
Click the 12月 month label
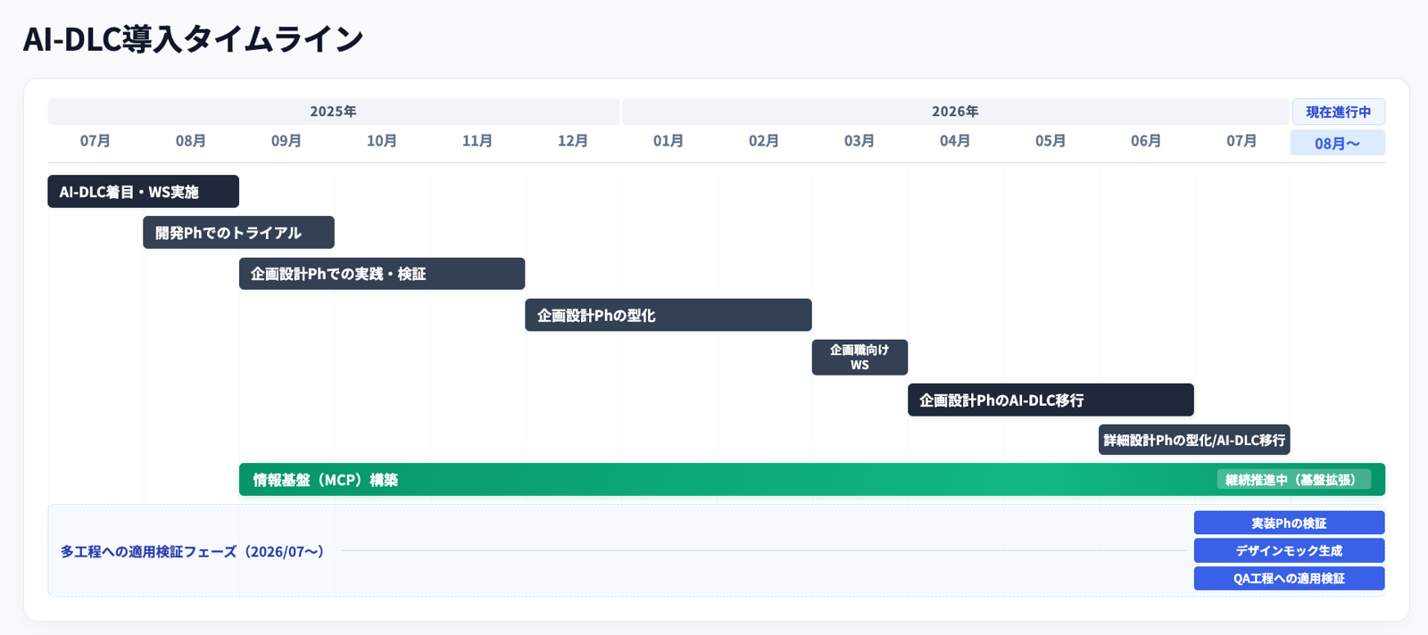pos(572,141)
